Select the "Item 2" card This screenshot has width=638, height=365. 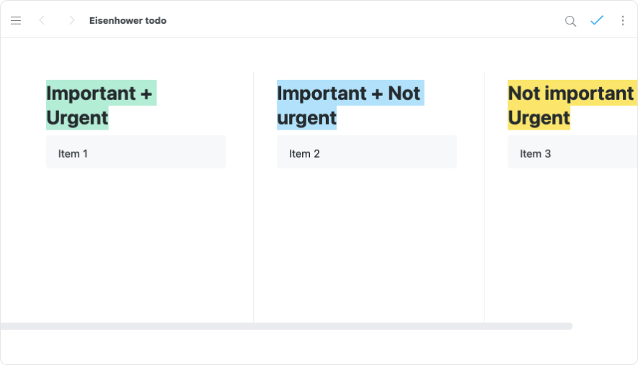(366, 153)
